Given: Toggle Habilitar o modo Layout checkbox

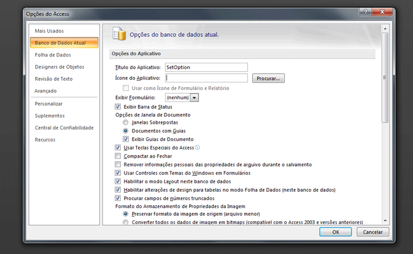Looking at the screenshot, I should tap(118, 181).
